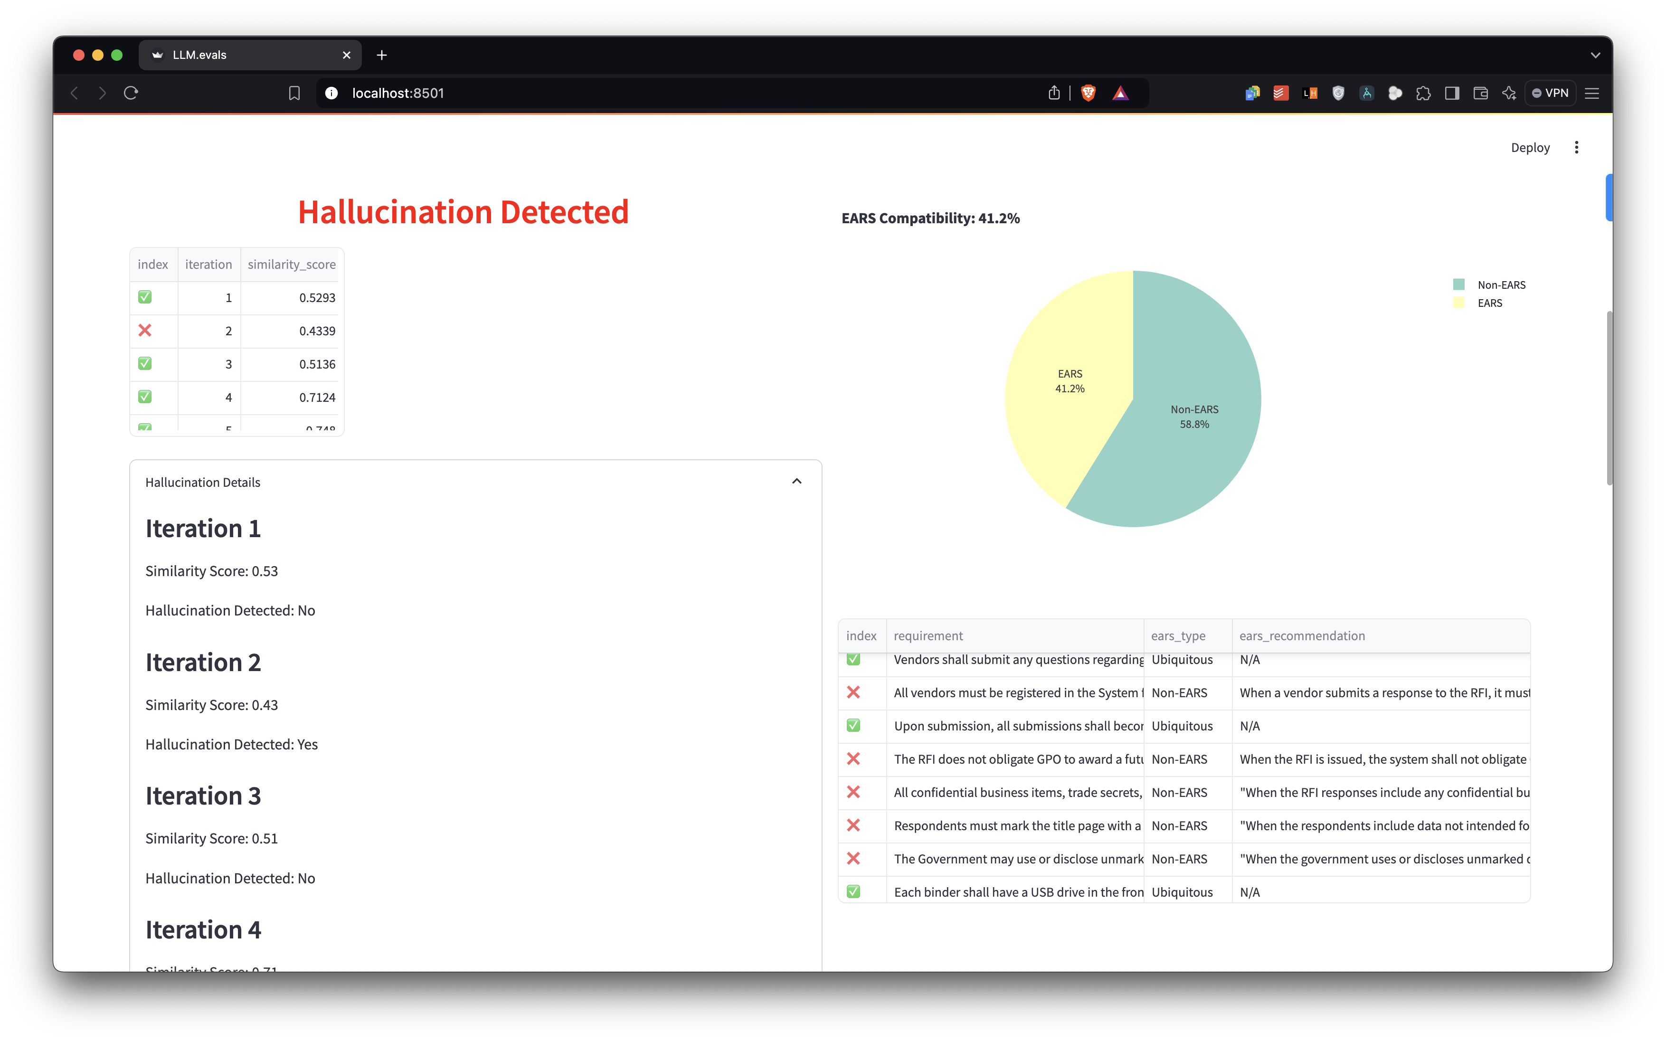Collapse the Hallucination Details expander
The width and height of the screenshot is (1666, 1042).
796,482
